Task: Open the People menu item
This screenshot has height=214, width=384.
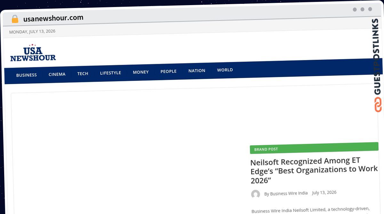Action: point(168,71)
